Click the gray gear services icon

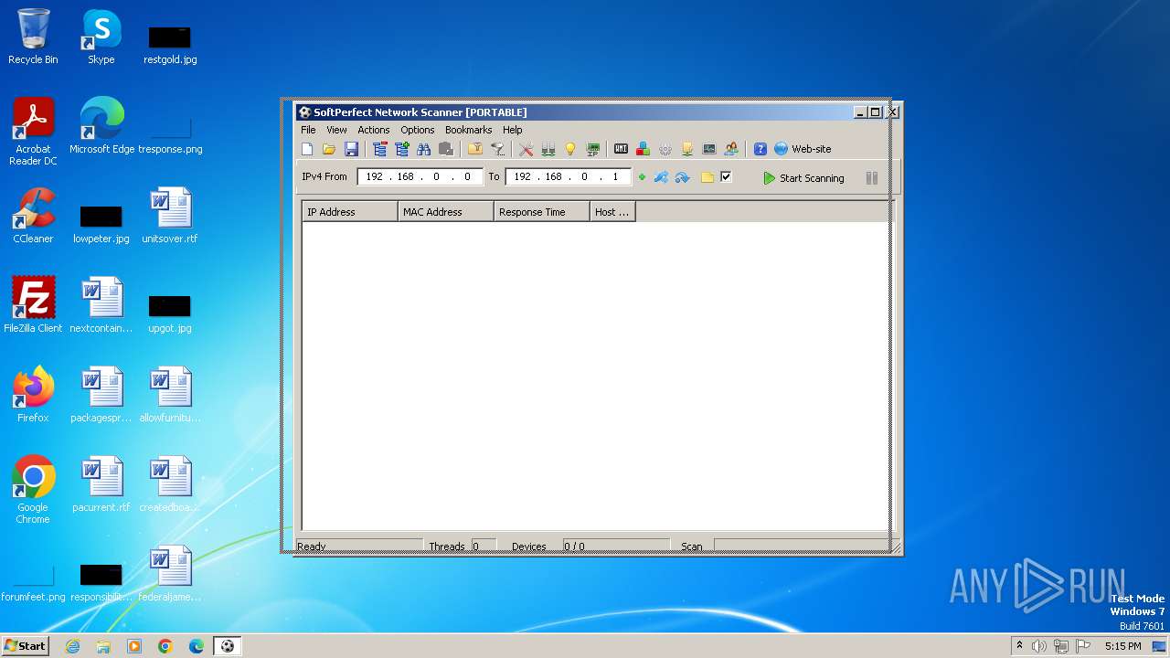[x=665, y=149]
